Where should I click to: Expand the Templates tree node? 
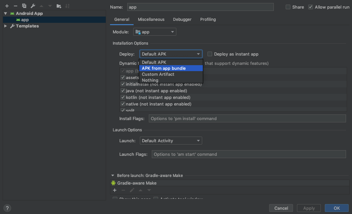[6, 26]
